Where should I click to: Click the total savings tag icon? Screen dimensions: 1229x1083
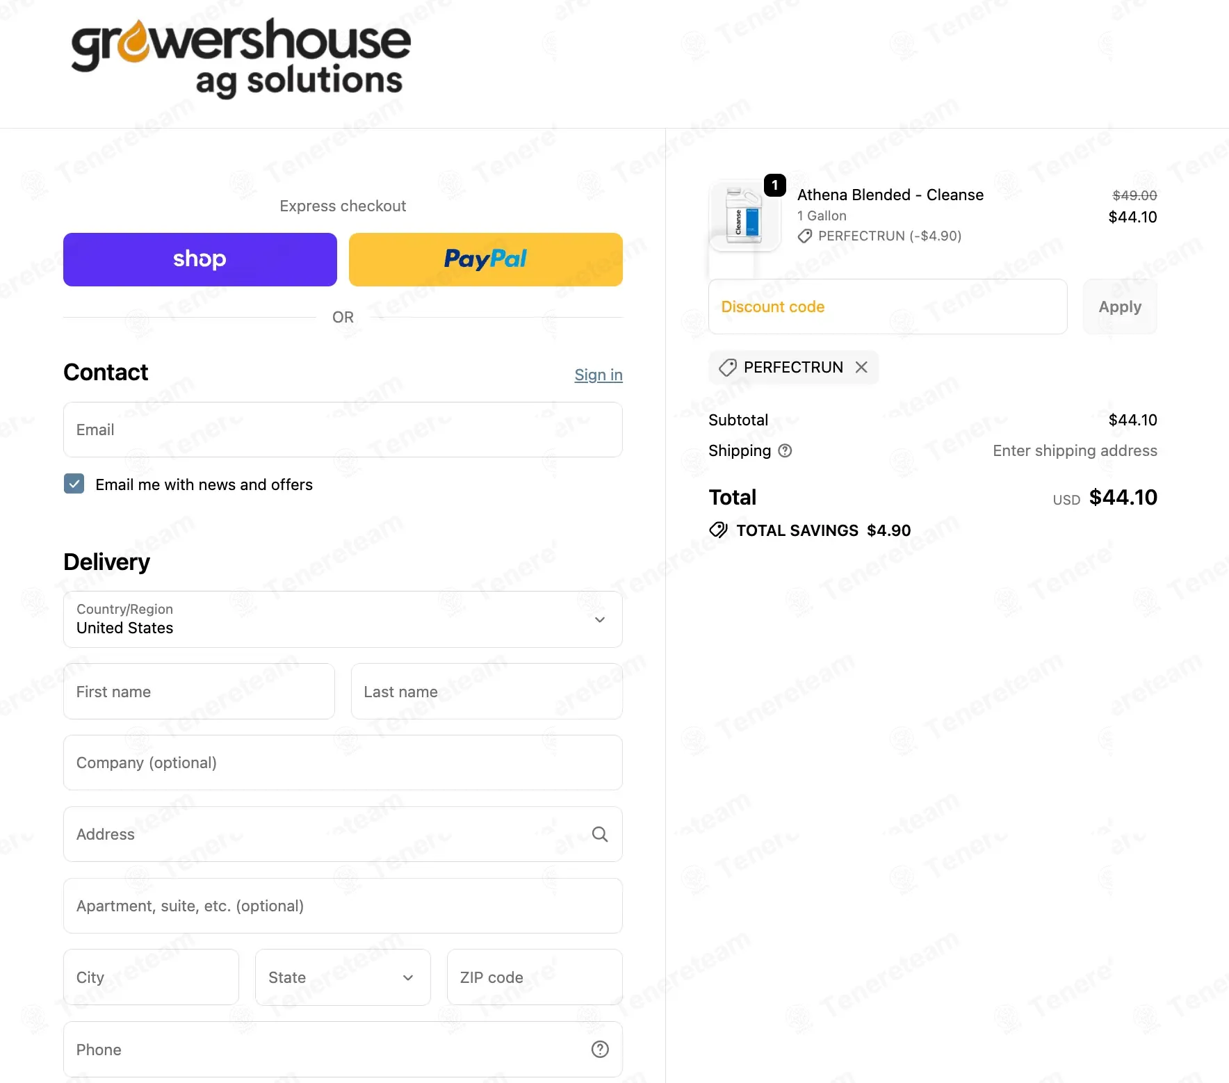pos(718,530)
